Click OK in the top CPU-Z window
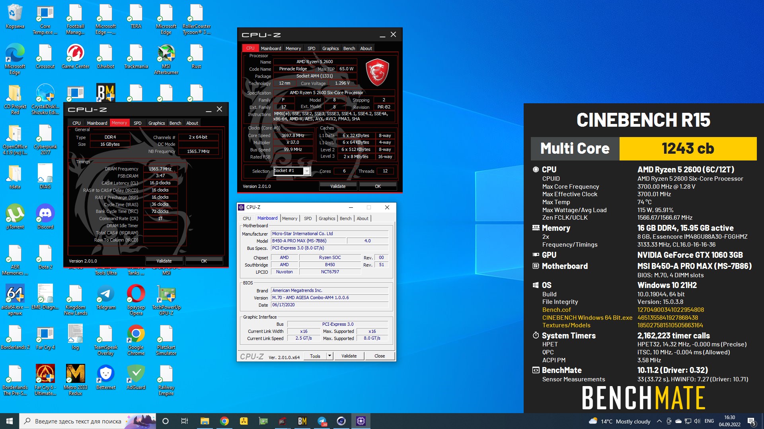Viewport: 764px width, 429px height. point(378,186)
